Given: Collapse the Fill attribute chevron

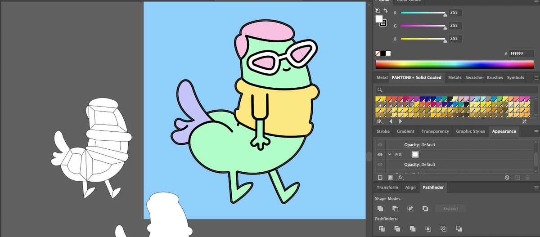Looking at the screenshot, I should (x=390, y=154).
